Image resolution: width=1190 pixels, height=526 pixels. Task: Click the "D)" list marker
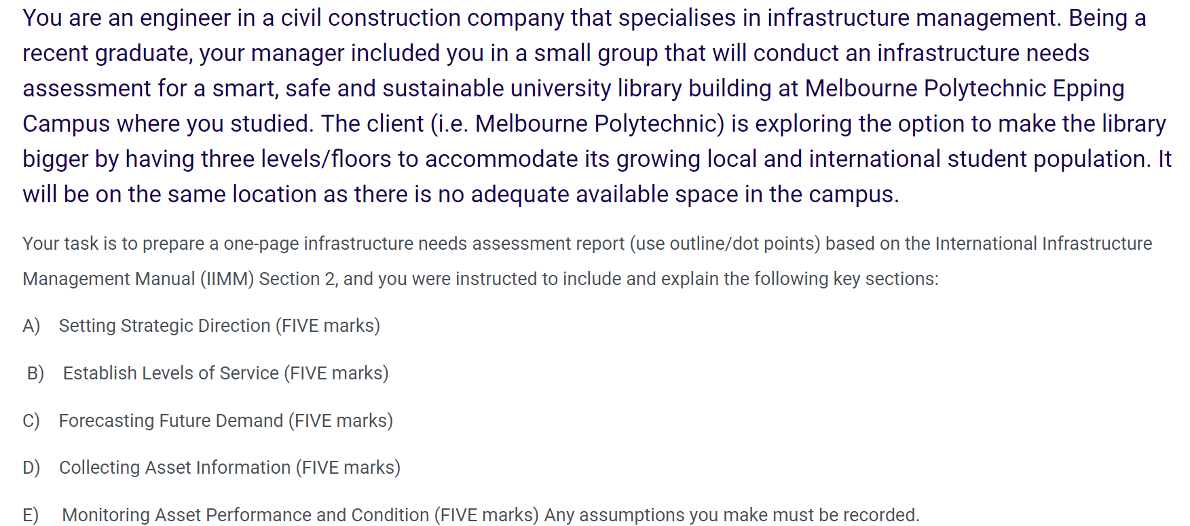31,468
